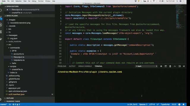The image size is (190, 106).
Task: Open the Docker view in activity bar
Action: [x=1, y=39]
